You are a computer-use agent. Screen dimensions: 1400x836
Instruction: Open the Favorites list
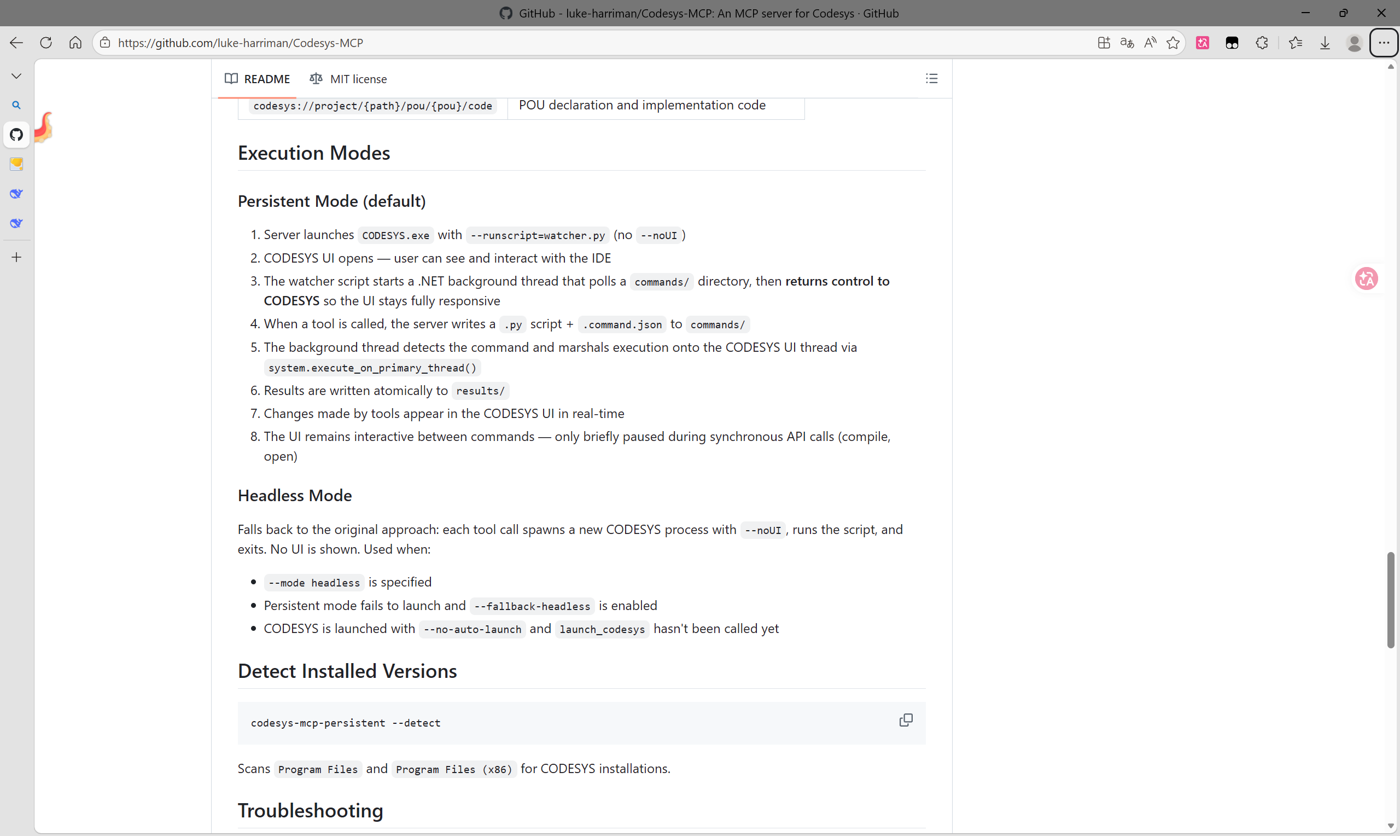tap(1296, 43)
